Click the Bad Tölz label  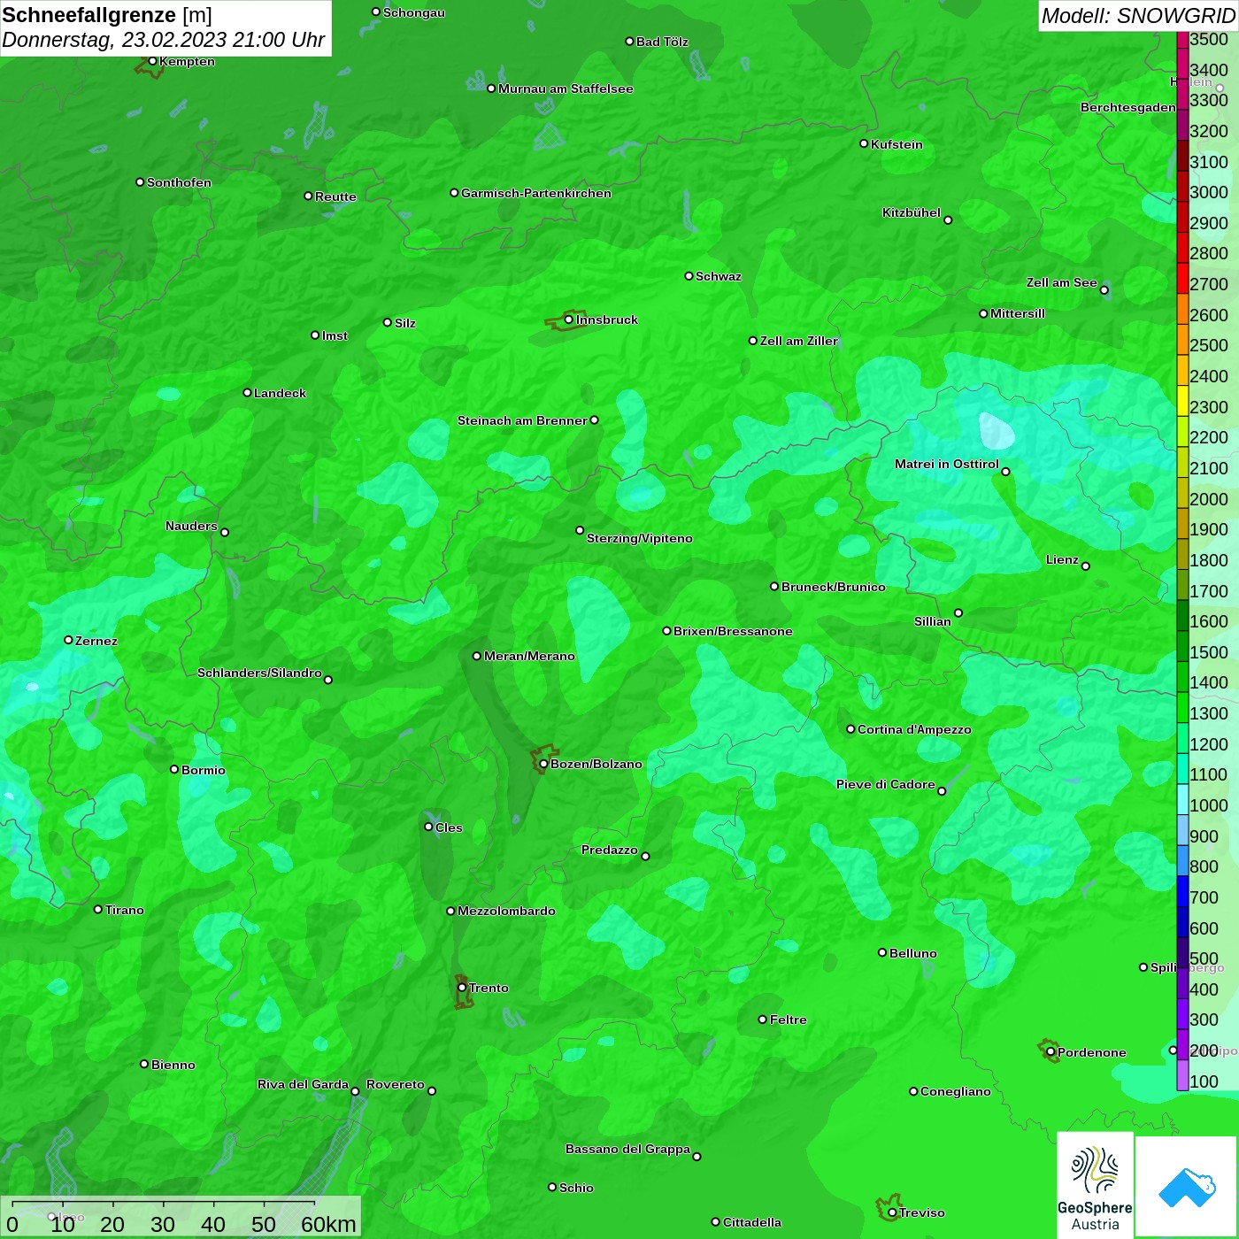click(x=662, y=42)
